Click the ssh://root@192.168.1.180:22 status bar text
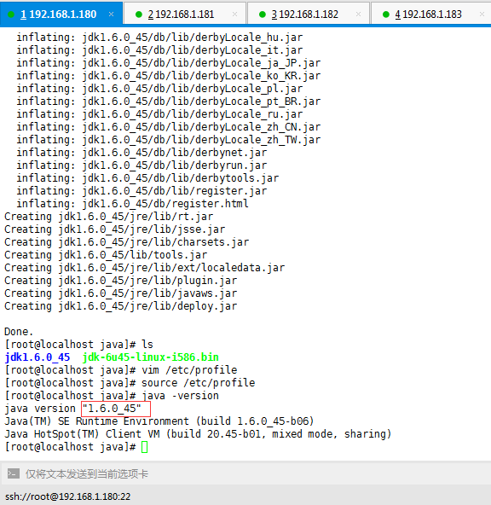The image size is (491, 505). (x=68, y=496)
